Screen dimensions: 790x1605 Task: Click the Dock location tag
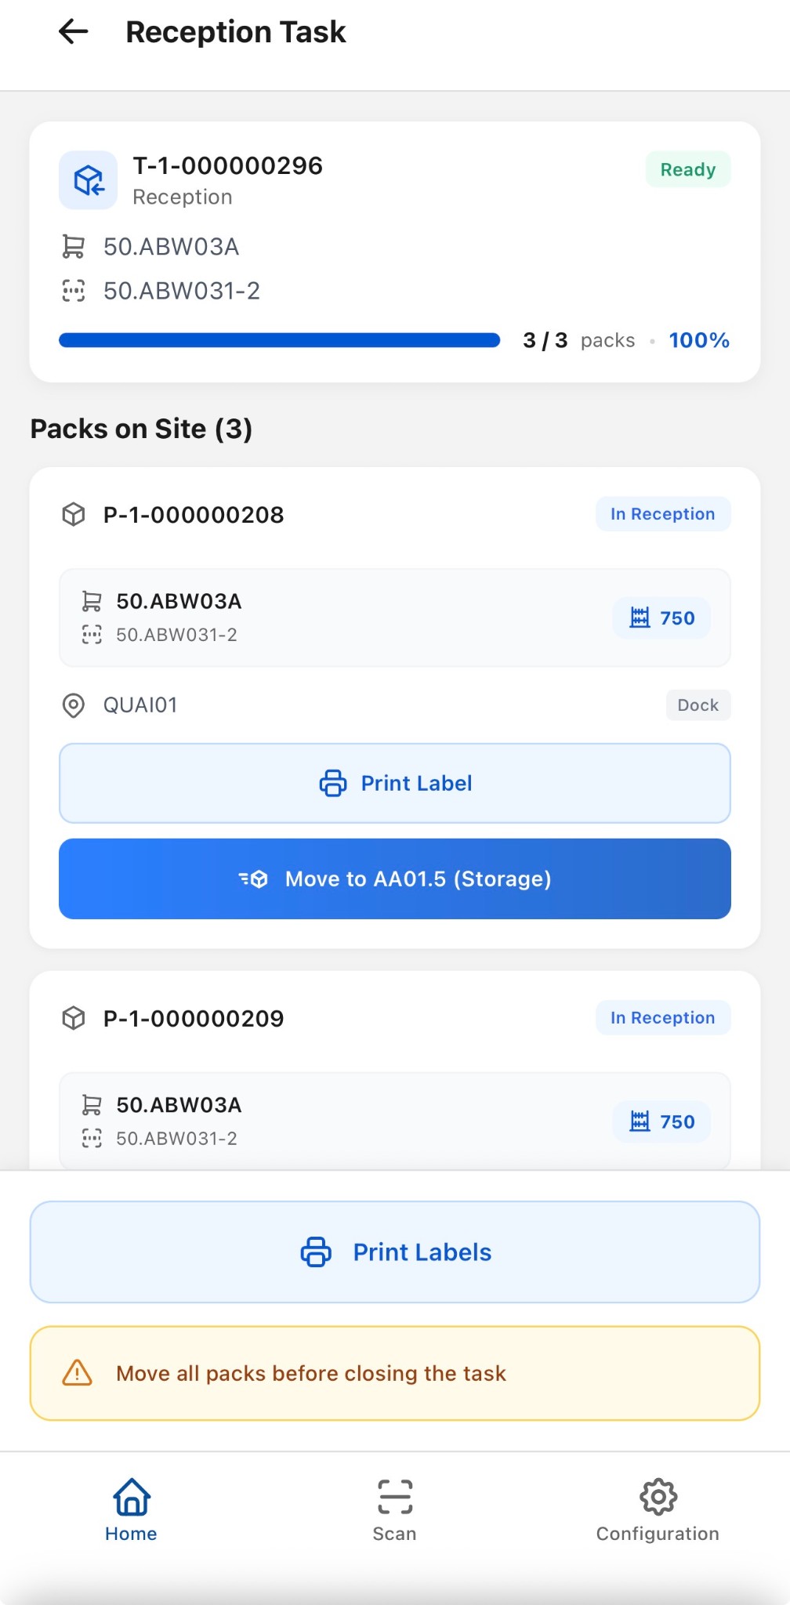(698, 705)
